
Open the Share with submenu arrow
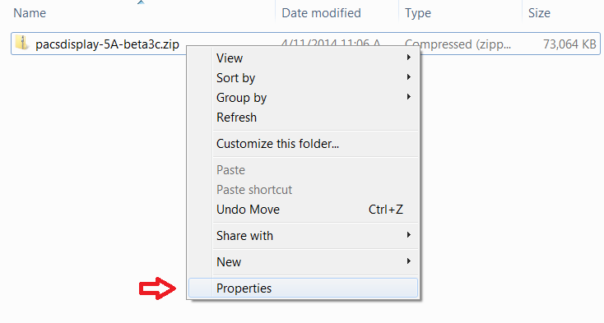point(408,235)
